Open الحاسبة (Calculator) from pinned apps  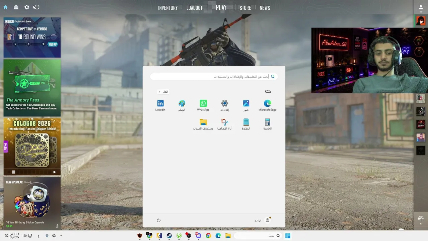267,124
